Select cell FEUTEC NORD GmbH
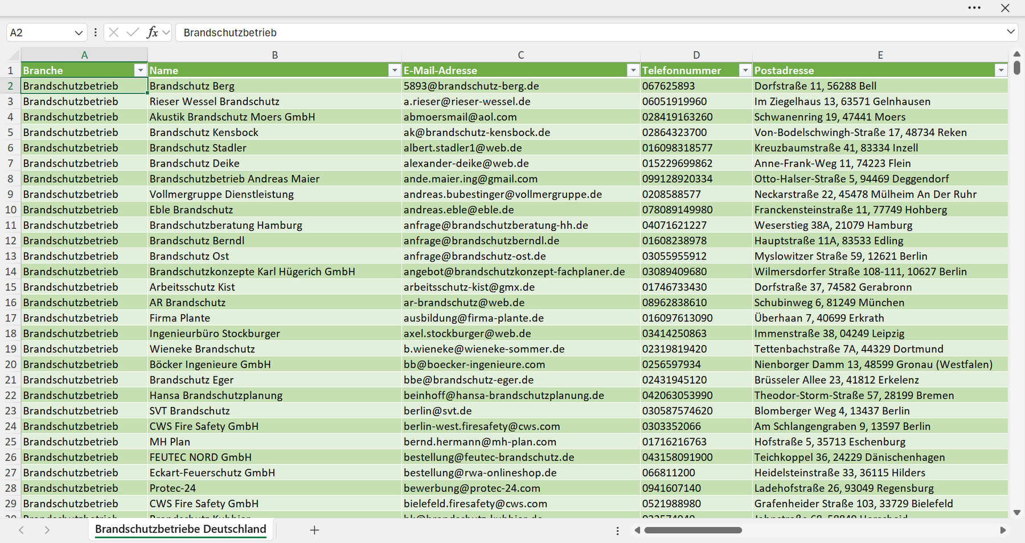Viewport: 1025px width, 543px height. click(274, 457)
